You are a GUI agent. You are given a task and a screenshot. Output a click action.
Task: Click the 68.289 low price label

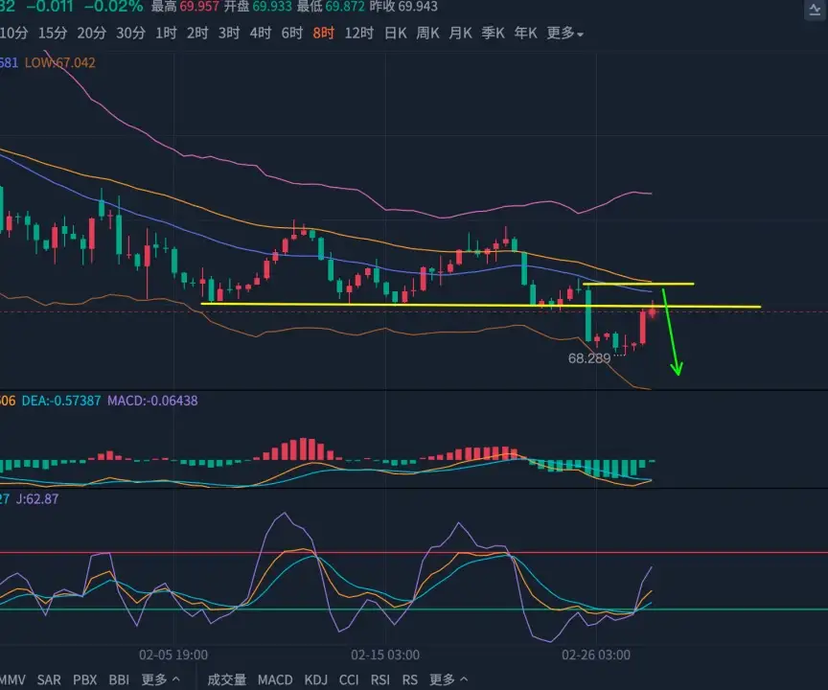589,358
